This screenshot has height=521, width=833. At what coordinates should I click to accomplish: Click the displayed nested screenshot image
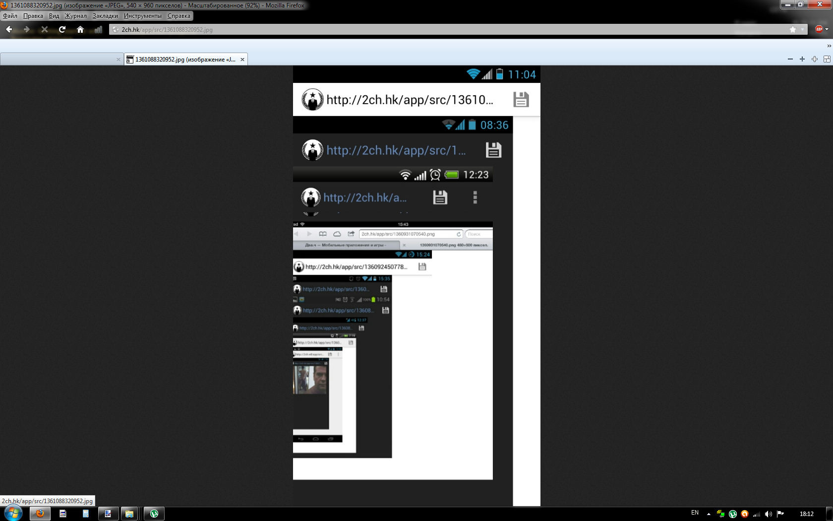(416, 286)
